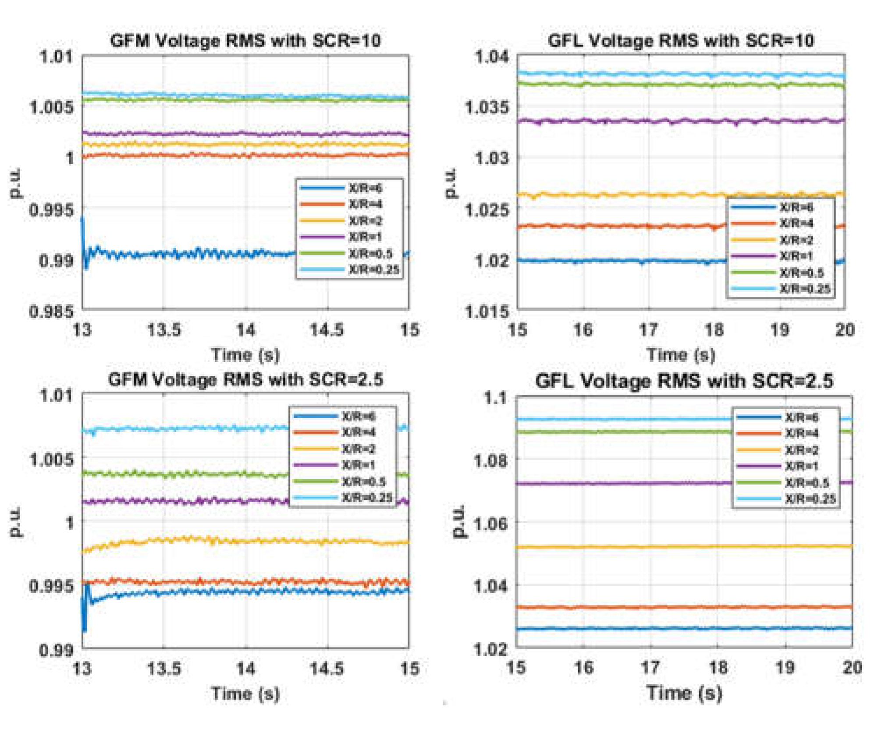Click the X/R=0.5 legend entry in bottom-left plot
The width and height of the screenshot is (874, 729).
363,482
